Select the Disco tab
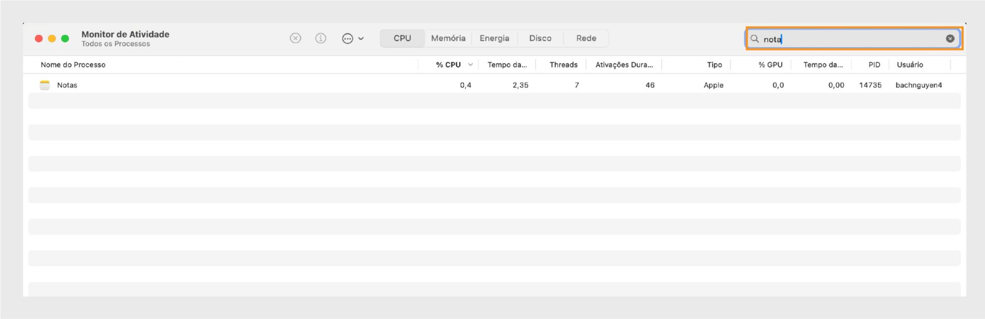Image resolution: width=985 pixels, height=319 pixels. click(540, 38)
